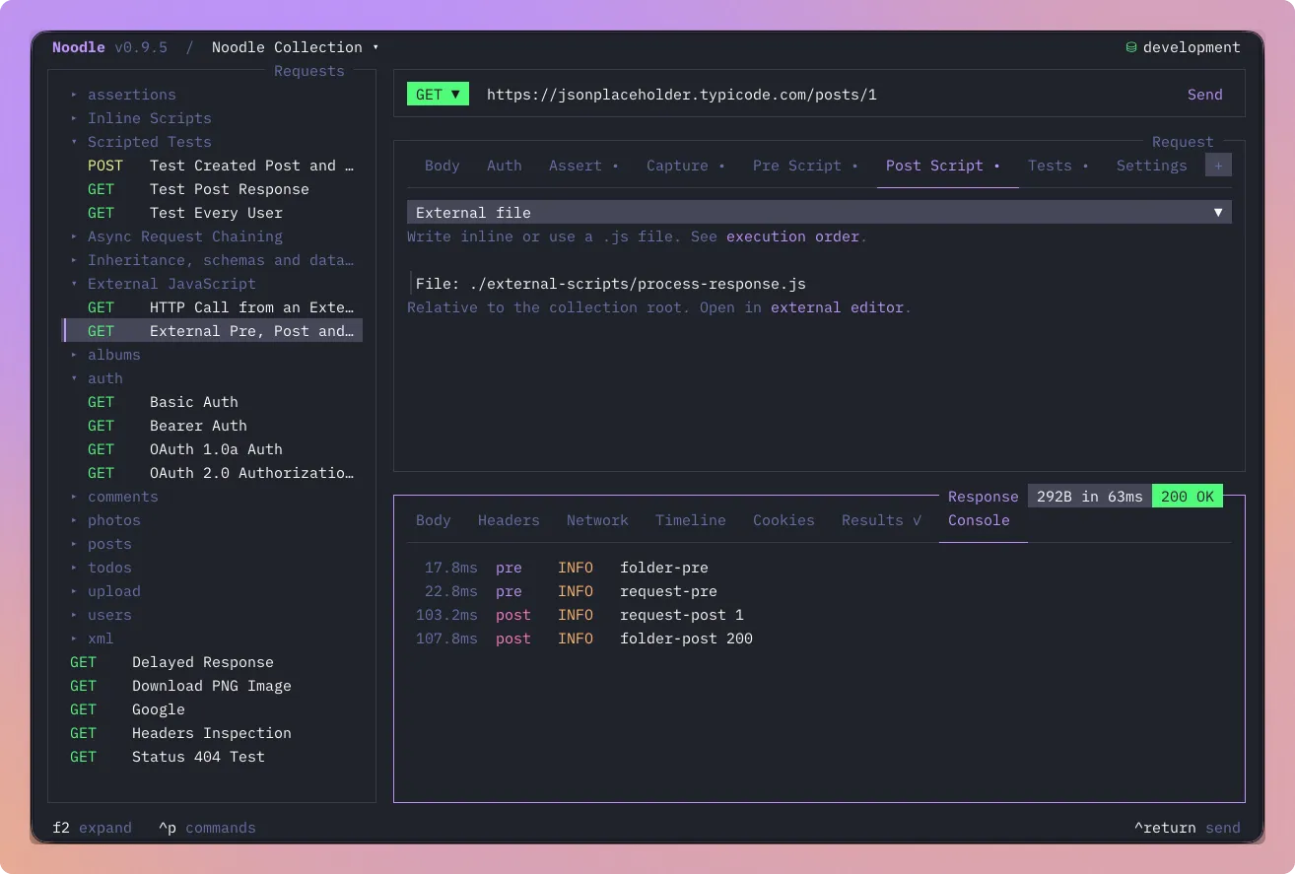Open the response Cookies tab

click(784, 520)
